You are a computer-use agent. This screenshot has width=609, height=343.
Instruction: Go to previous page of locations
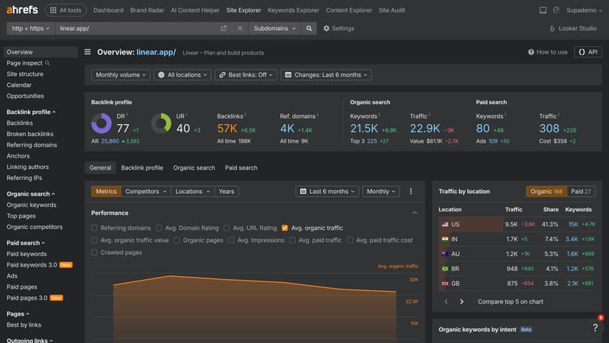pos(446,301)
